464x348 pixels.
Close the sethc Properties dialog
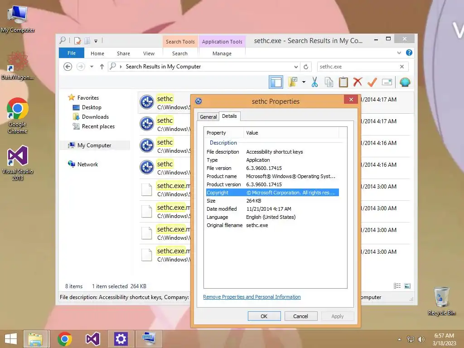tap(351, 99)
